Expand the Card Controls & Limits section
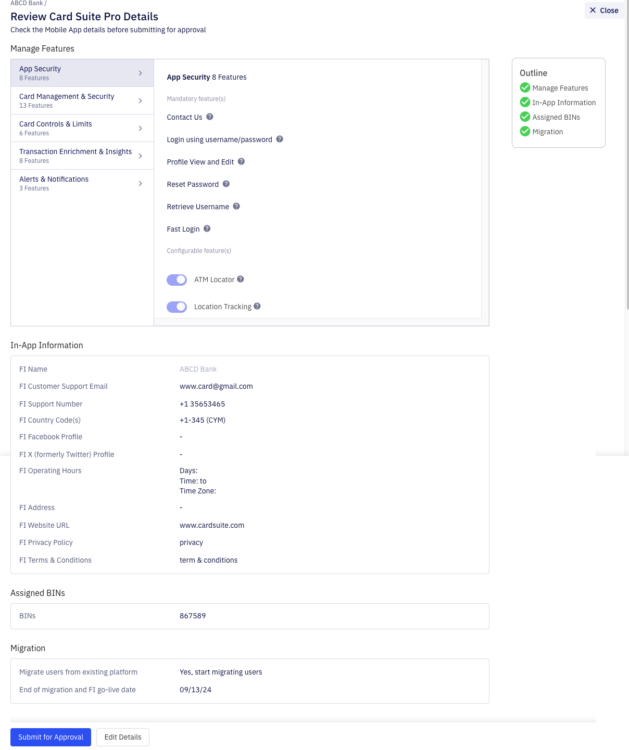 tap(82, 128)
